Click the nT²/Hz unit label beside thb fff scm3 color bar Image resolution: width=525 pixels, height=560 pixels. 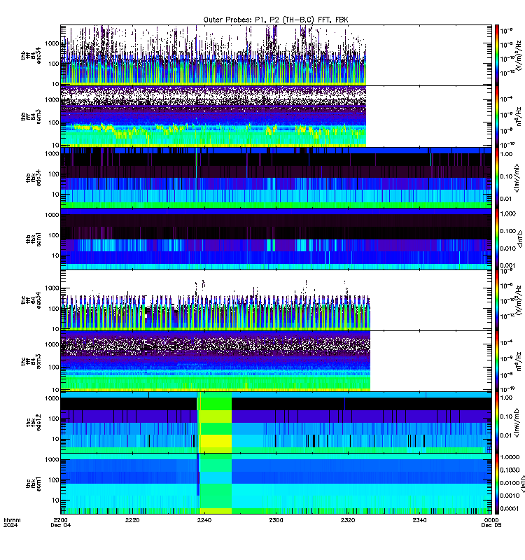click(x=519, y=116)
